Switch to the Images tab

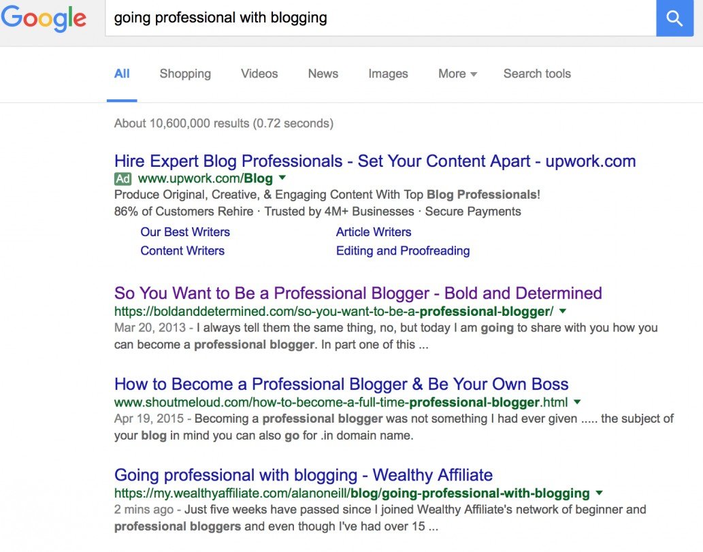click(389, 74)
